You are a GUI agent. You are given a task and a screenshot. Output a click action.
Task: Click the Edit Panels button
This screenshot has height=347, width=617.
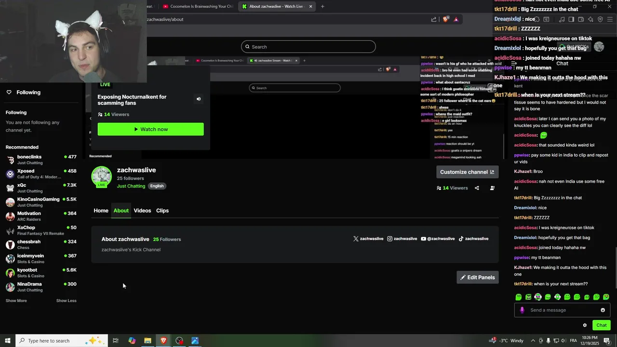[x=478, y=277]
